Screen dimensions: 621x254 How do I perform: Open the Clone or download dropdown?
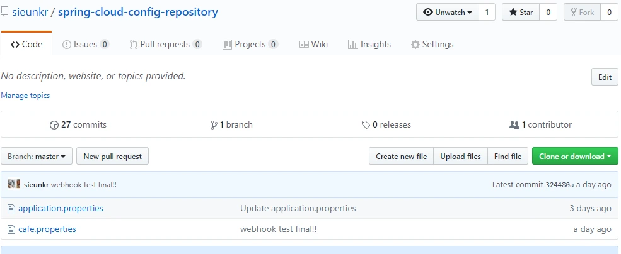click(575, 157)
